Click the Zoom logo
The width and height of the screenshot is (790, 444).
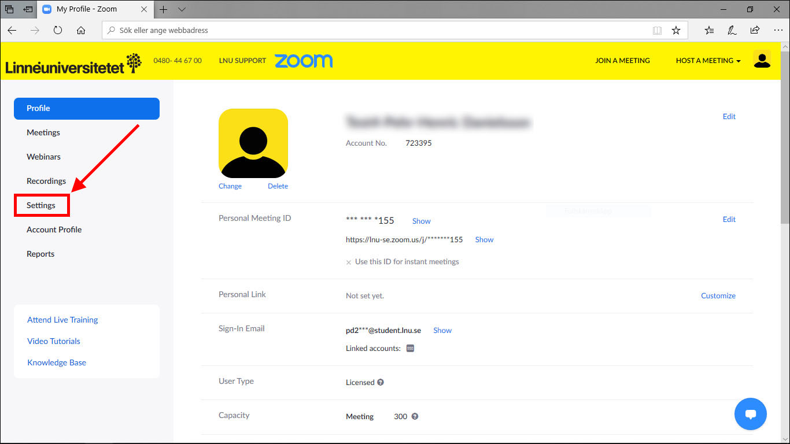pos(304,60)
